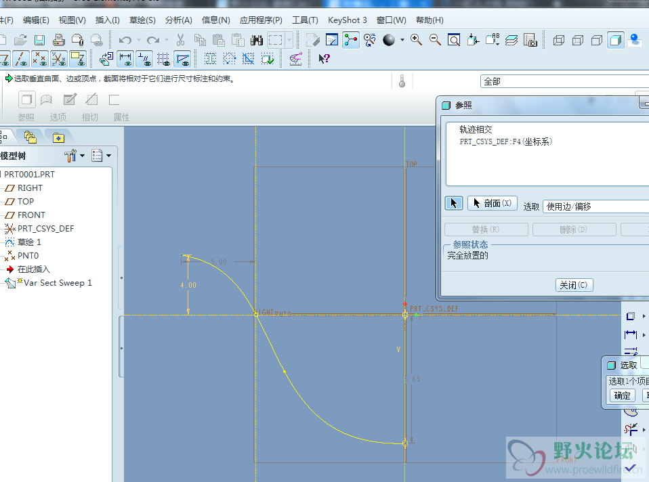This screenshot has height=482, width=649.
Task: Click the Zoom Out magnifier icon
Action: tap(434, 40)
